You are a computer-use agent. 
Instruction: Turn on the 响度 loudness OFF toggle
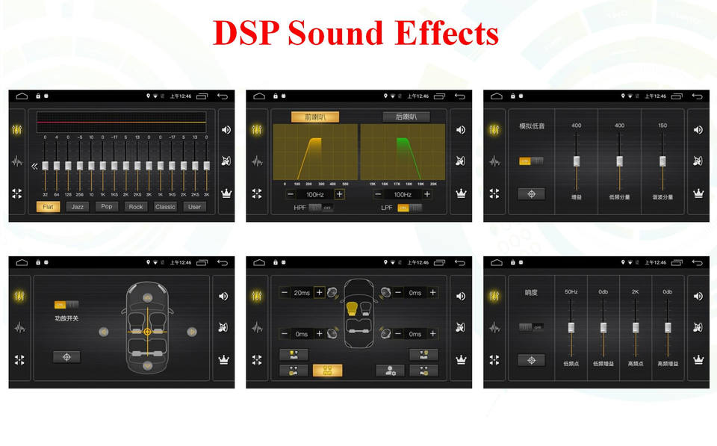531,327
